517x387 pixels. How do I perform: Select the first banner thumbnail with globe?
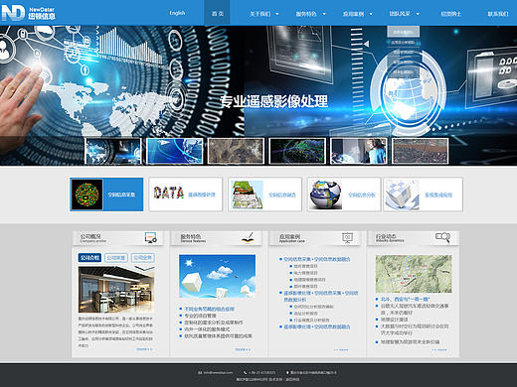coord(113,151)
